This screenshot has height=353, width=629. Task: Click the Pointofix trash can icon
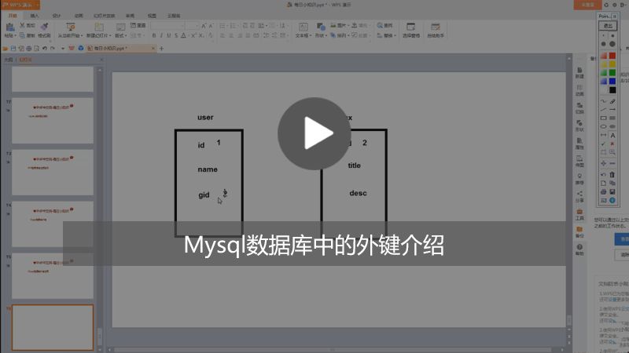coord(612,174)
